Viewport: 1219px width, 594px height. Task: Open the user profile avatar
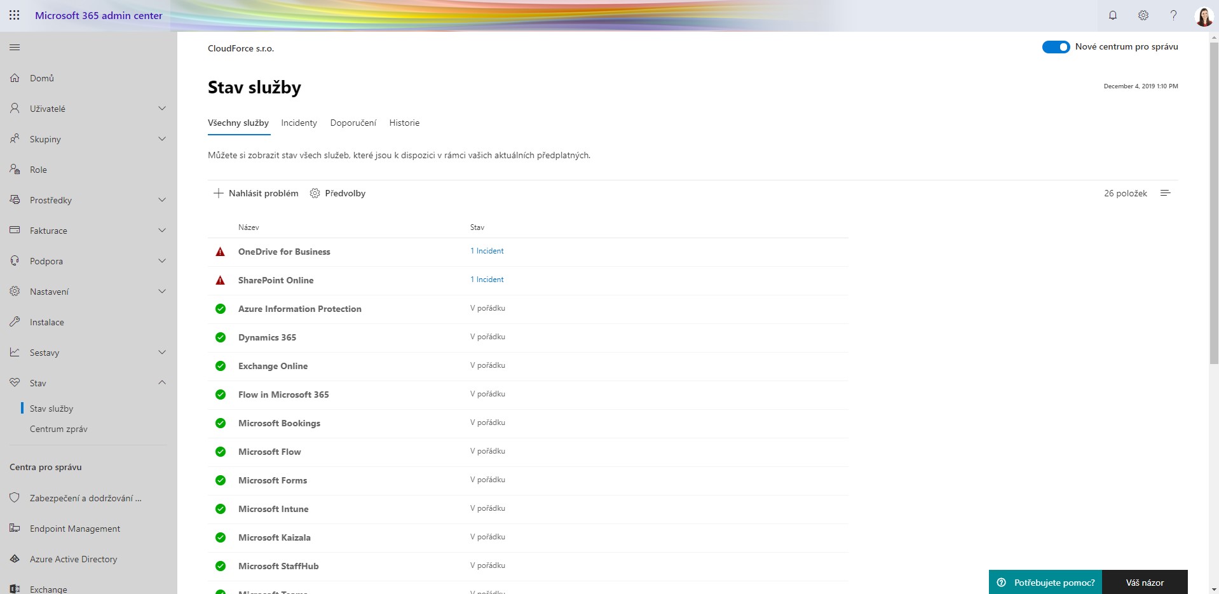1204,16
